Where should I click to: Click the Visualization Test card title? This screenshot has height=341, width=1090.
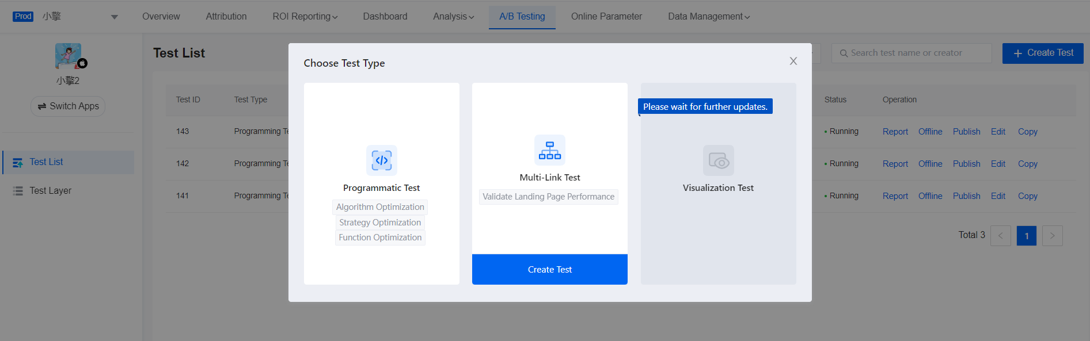pyautogui.click(x=718, y=188)
